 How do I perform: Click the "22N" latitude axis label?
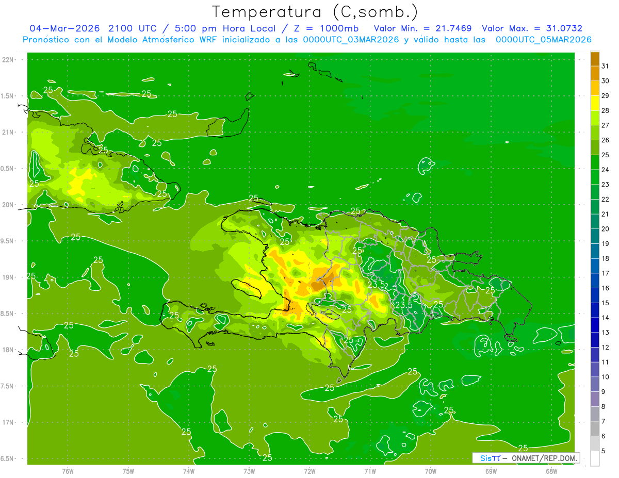click(x=8, y=59)
